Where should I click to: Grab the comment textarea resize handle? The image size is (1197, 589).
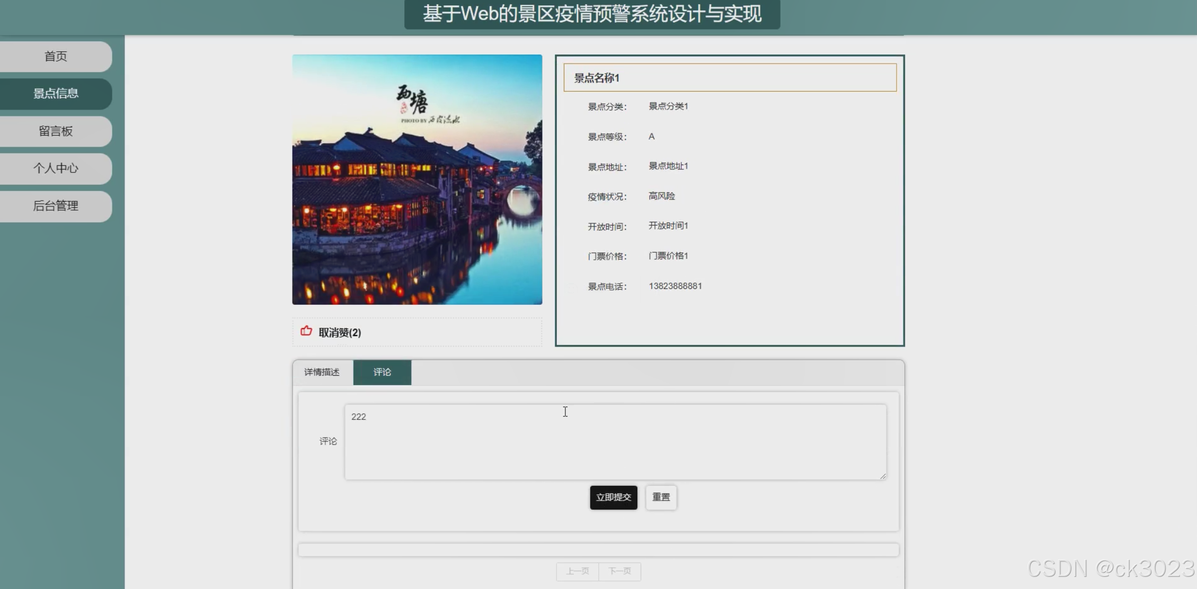(883, 476)
